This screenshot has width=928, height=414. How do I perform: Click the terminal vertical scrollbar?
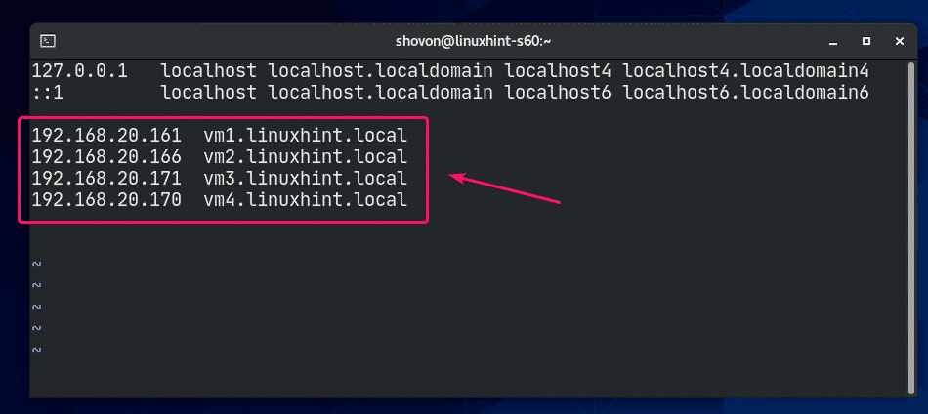click(x=911, y=228)
